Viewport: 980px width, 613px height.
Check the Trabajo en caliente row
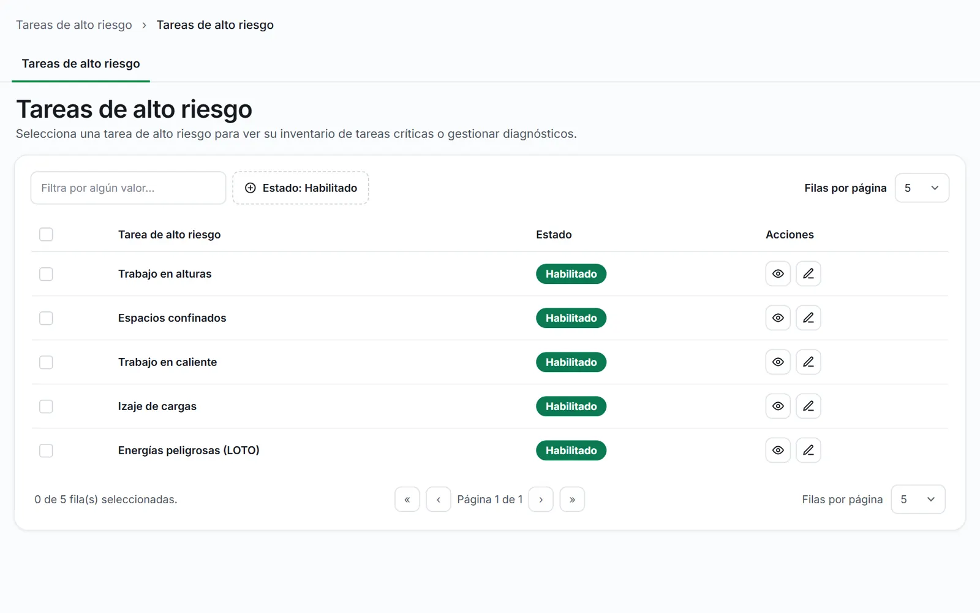pos(46,362)
